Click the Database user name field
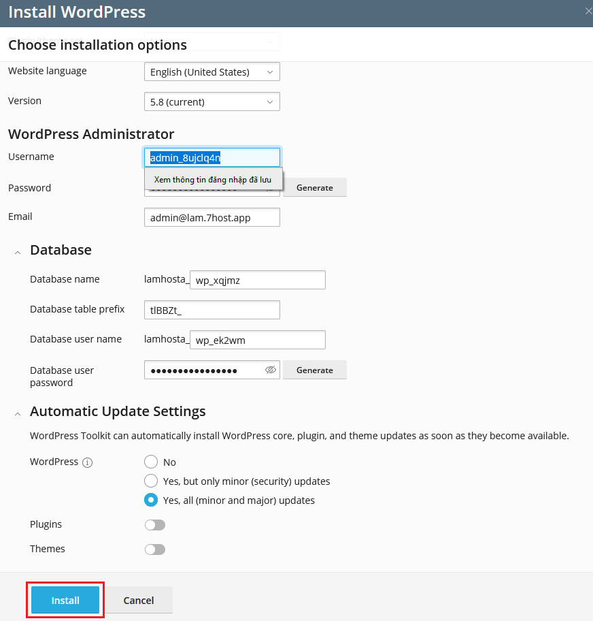 point(258,340)
